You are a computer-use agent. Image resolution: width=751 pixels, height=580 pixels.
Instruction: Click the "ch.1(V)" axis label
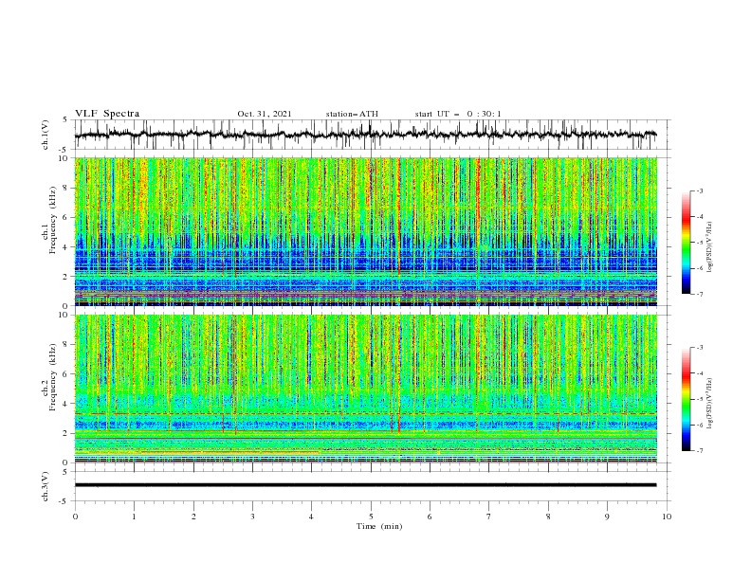[46, 135]
